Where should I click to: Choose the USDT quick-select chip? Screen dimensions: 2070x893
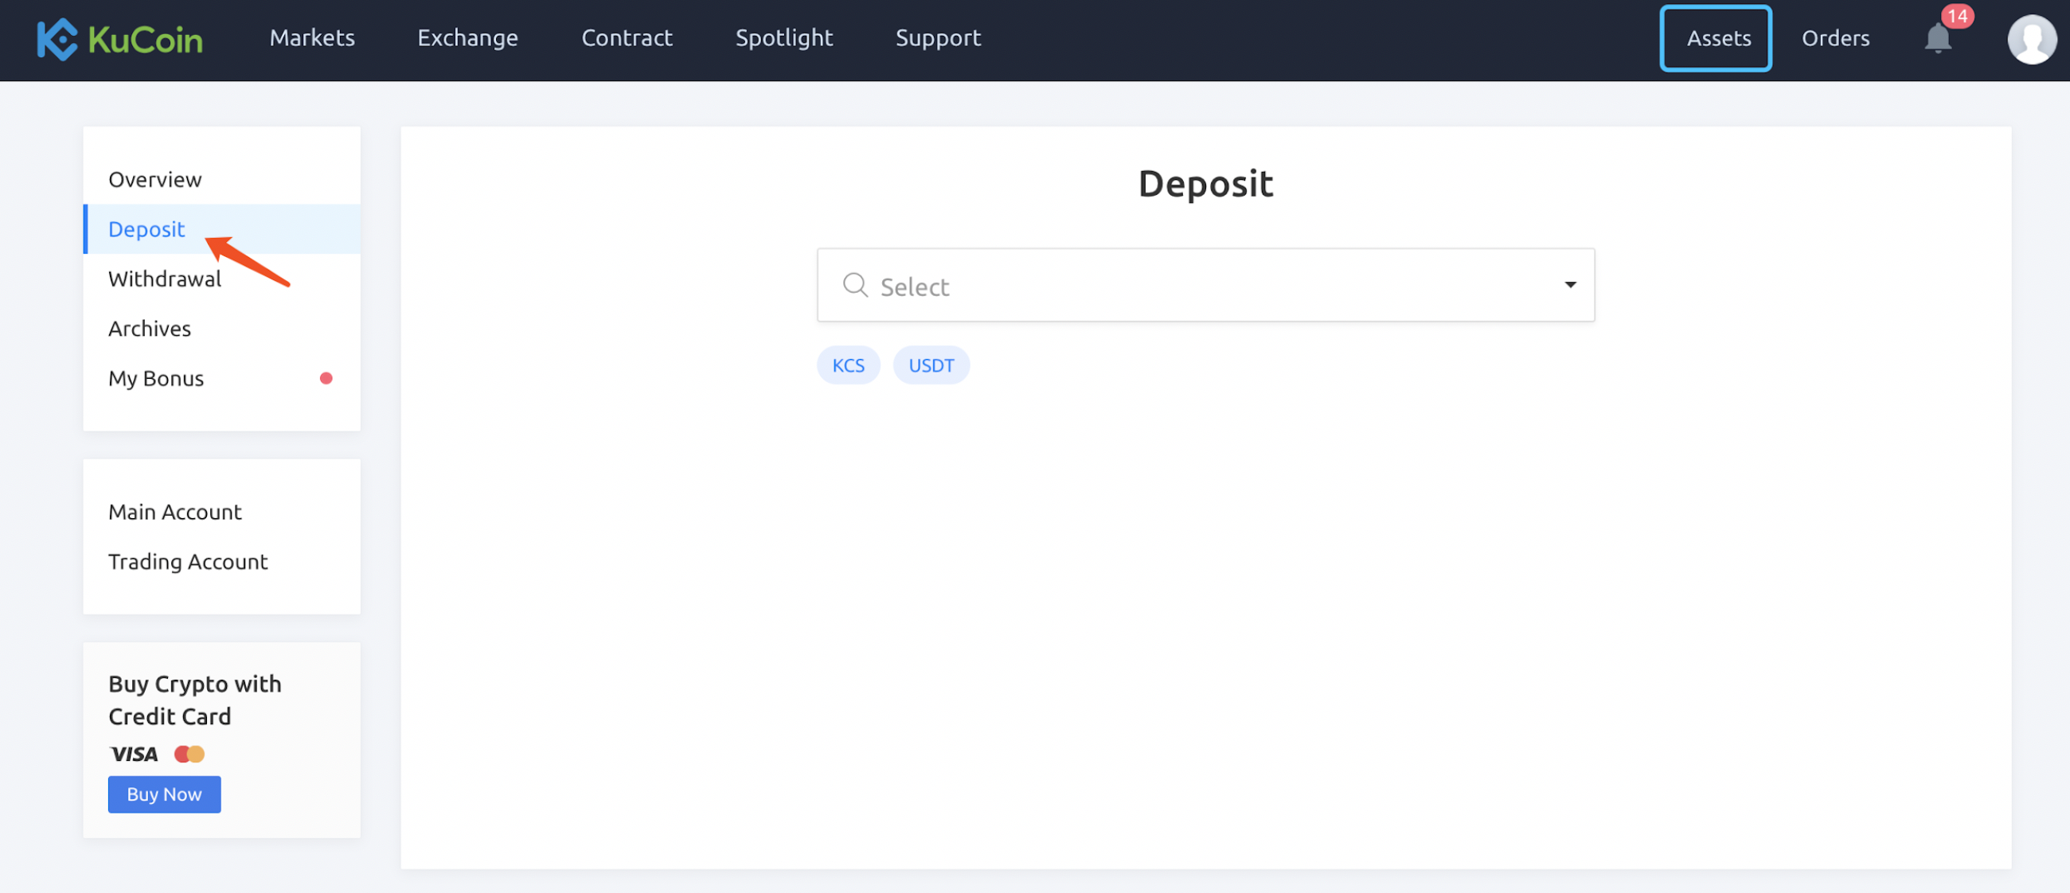931,365
